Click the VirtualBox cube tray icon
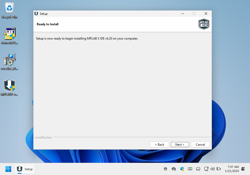Viewport: 250px width, 175px height. coord(165,169)
